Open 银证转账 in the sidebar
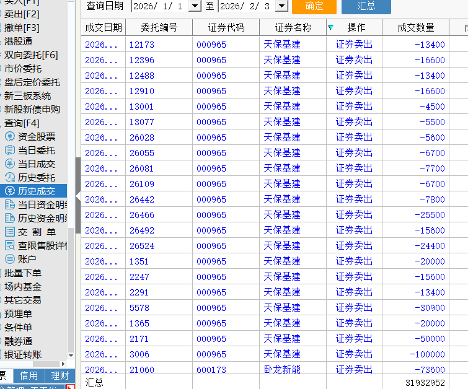 coord(23,354)
